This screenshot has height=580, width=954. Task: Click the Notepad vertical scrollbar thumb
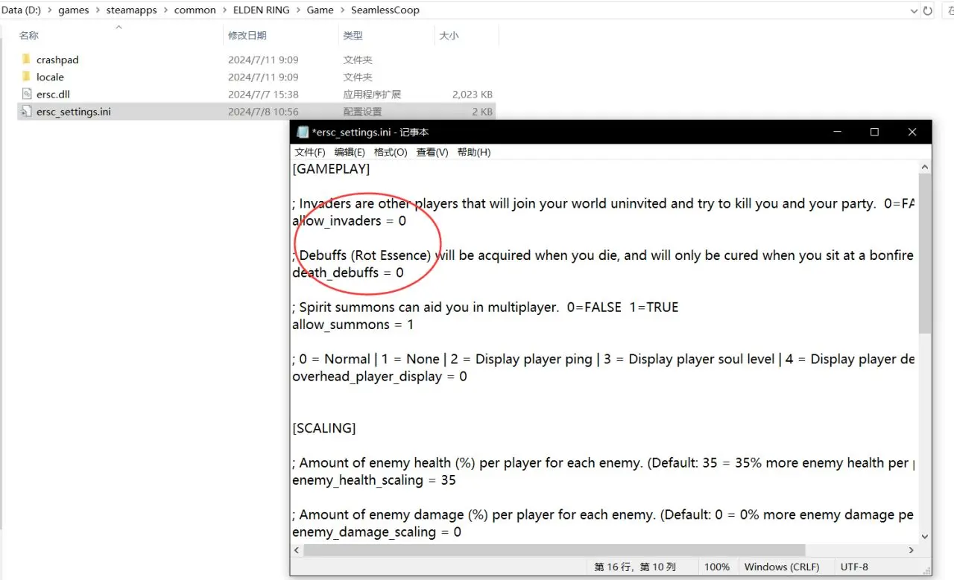(925, 253)
